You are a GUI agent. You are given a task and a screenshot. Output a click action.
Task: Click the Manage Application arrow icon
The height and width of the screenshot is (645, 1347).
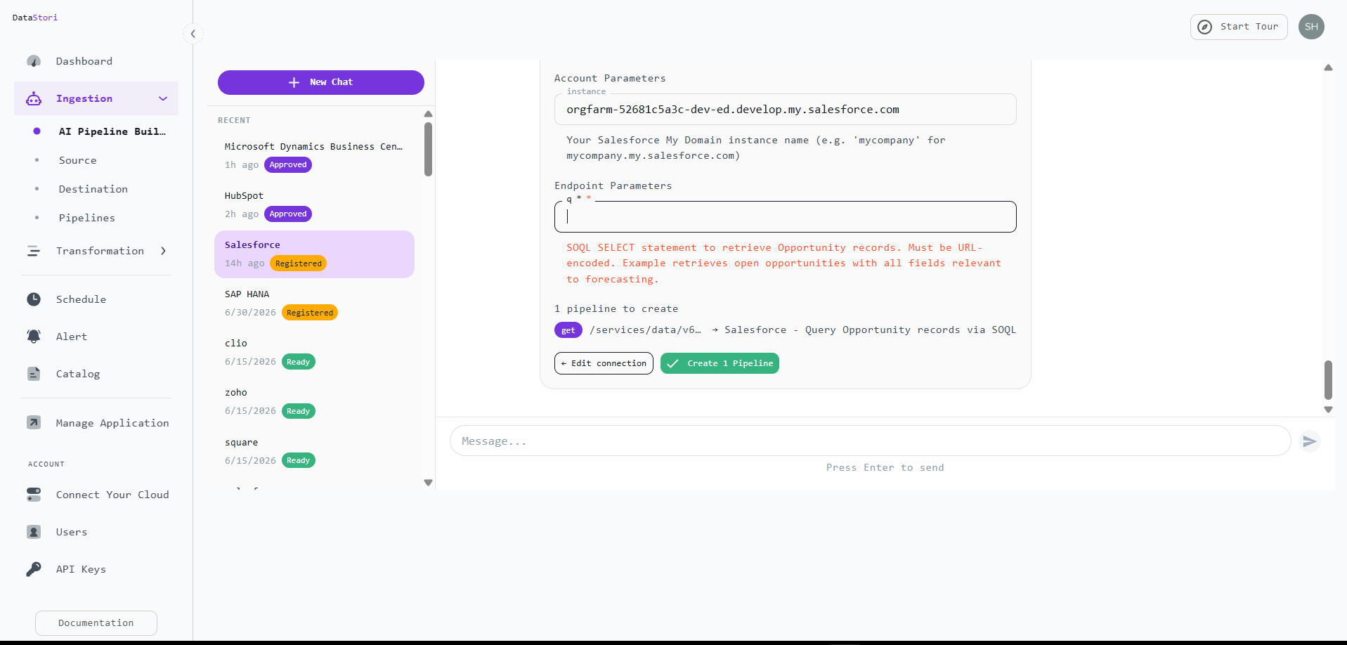point(34,422)
